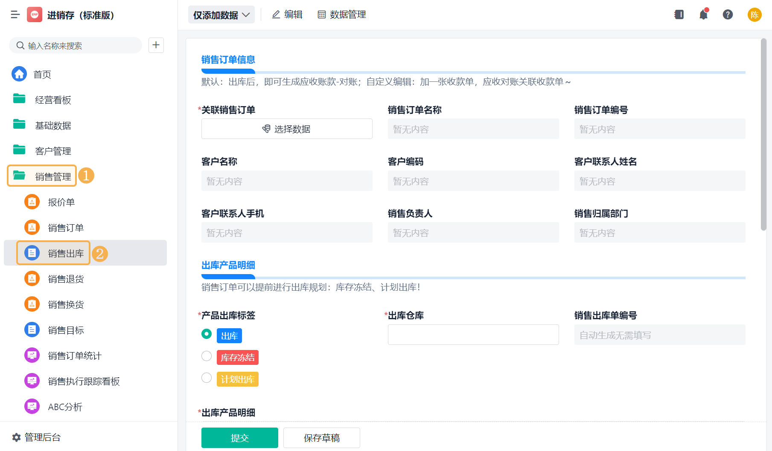Image resolution: width=772 pixels, height=451 pixels.
Task: Click the plus icon beside the search box
Action: [x=156, y=45]
